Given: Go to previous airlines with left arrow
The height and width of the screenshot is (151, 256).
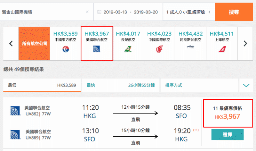Looking at the screenshot, I should pyautogui.click(x=11, y=44).
